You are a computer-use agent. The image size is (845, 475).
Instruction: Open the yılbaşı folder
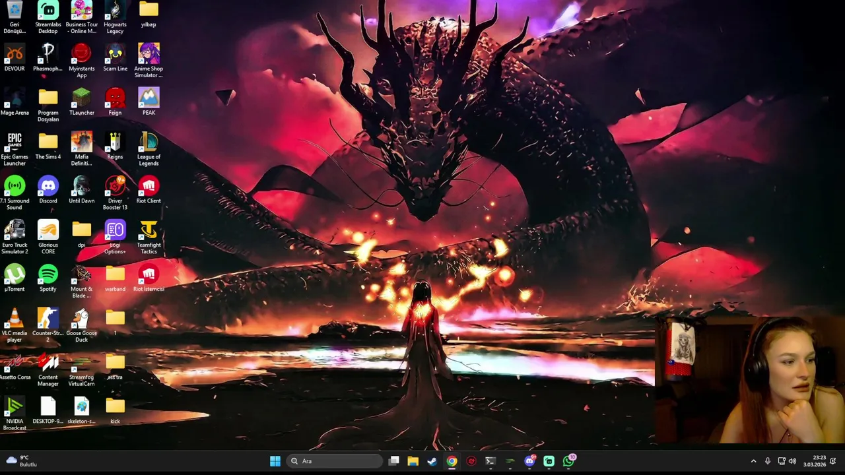point(149,15)
